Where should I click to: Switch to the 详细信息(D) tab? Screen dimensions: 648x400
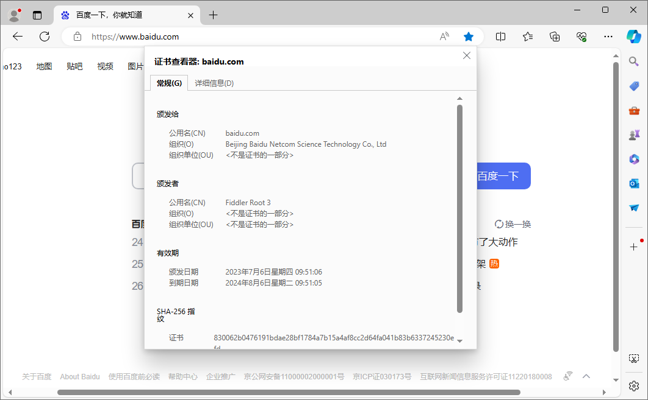(x=214, y=83)
